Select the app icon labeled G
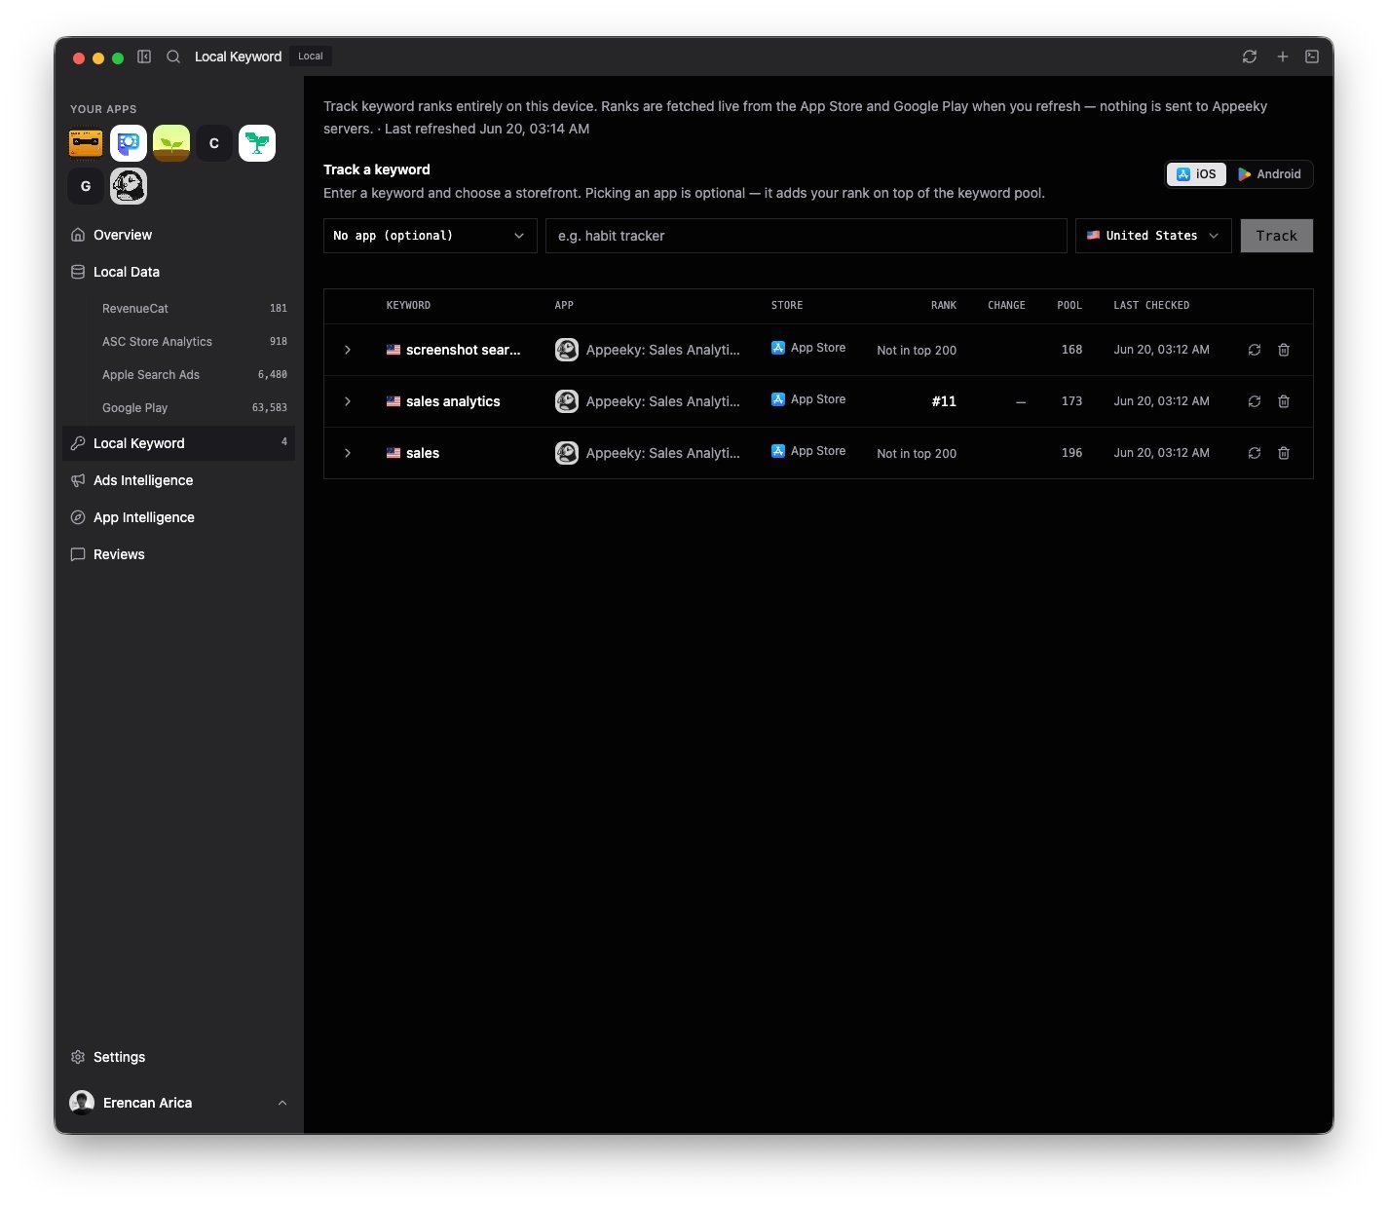Image resolution: width=1388 pixels, height=1206 pixels. pos(86,186)
